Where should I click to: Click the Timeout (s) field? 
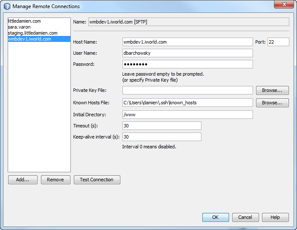(x=161, y=126)
